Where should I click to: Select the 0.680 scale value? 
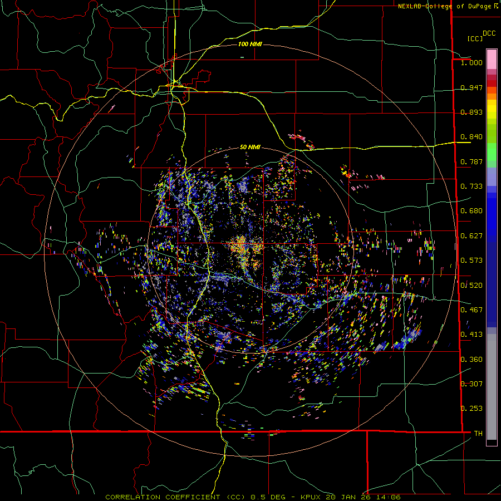click(471, 211)
